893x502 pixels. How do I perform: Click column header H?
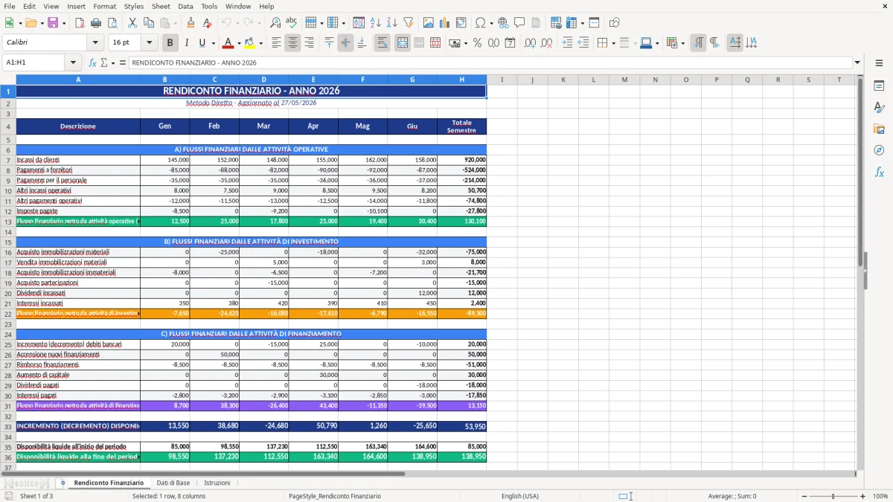click(461, 80)
